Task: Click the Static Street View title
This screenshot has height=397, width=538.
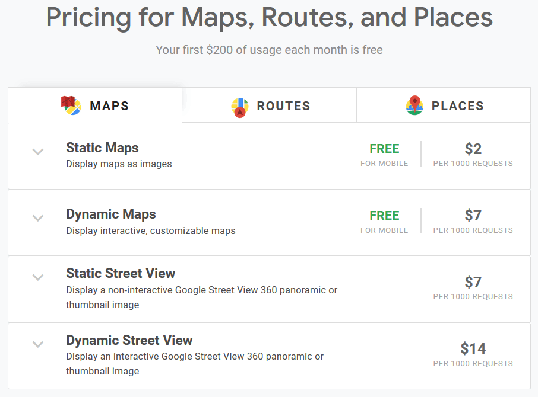Action: (121, 273)
